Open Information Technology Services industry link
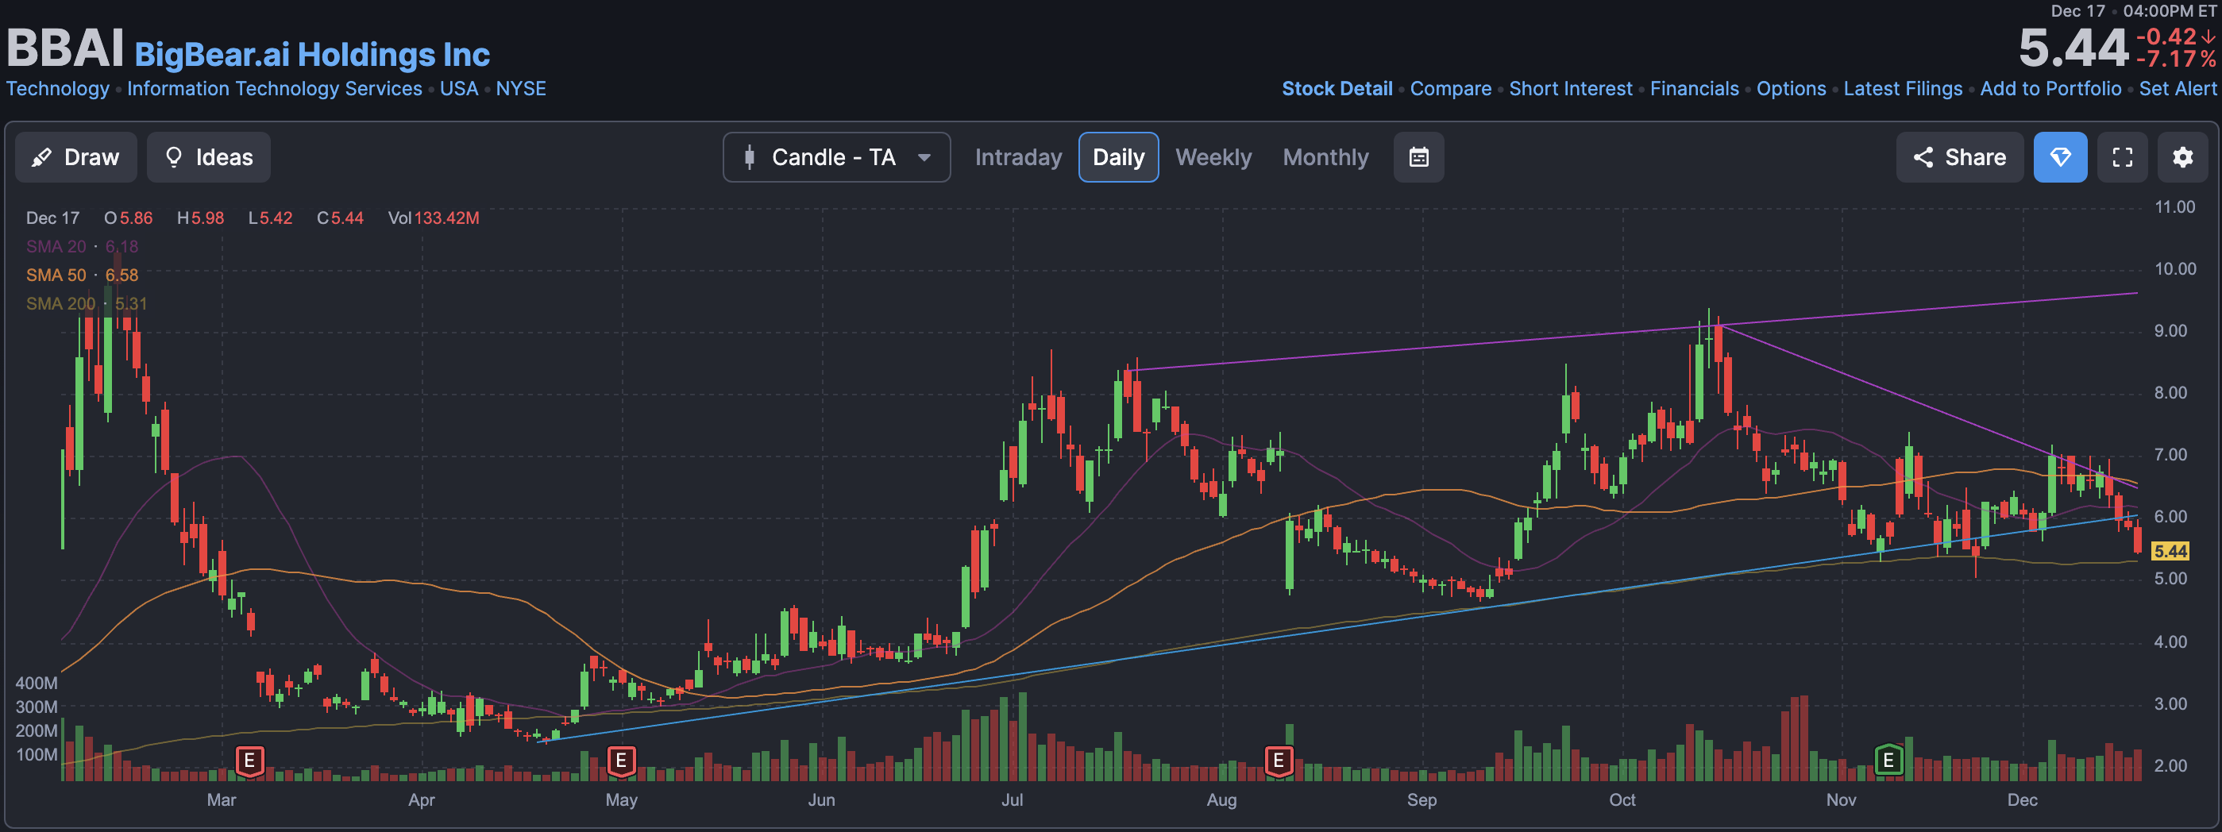Screen dimensions: 2222x832 [274, 89]
